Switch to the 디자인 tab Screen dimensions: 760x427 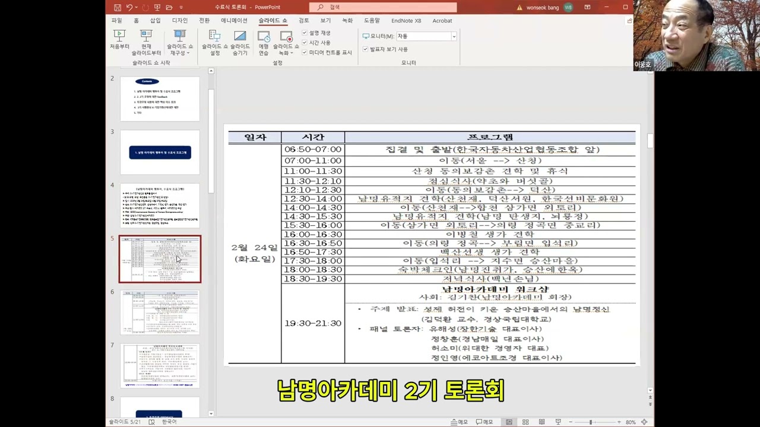[x=180, y=21]
